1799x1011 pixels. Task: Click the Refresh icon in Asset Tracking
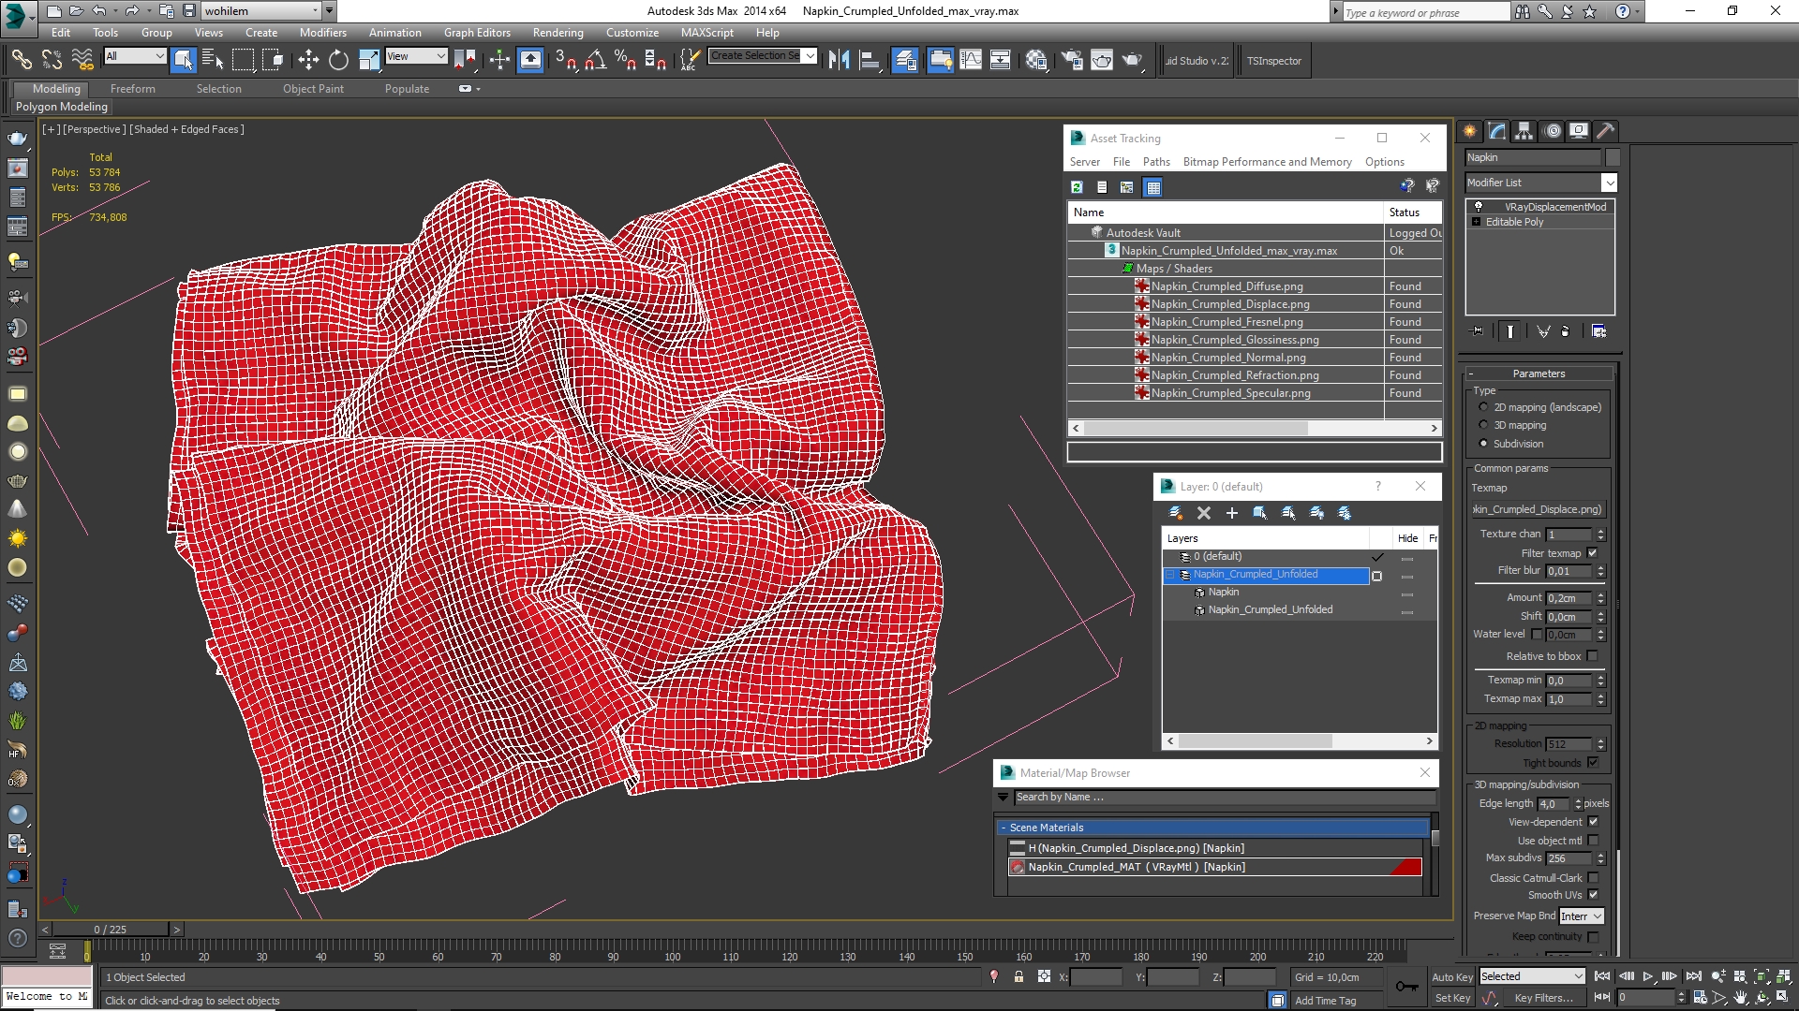coord(1077,187)
